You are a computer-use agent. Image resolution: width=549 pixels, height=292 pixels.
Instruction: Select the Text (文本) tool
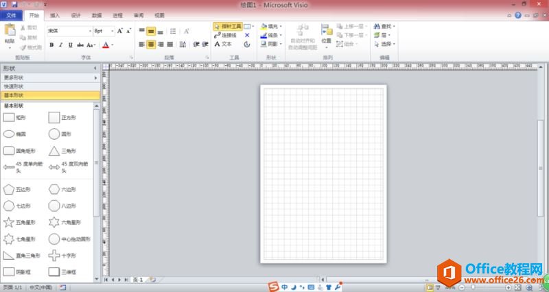(223, 44)
